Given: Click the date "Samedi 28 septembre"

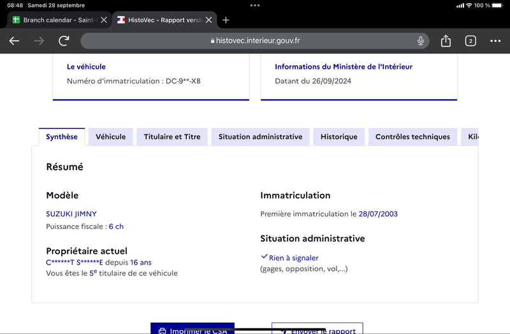Looking at the screenshot, I should pos(56,6).
